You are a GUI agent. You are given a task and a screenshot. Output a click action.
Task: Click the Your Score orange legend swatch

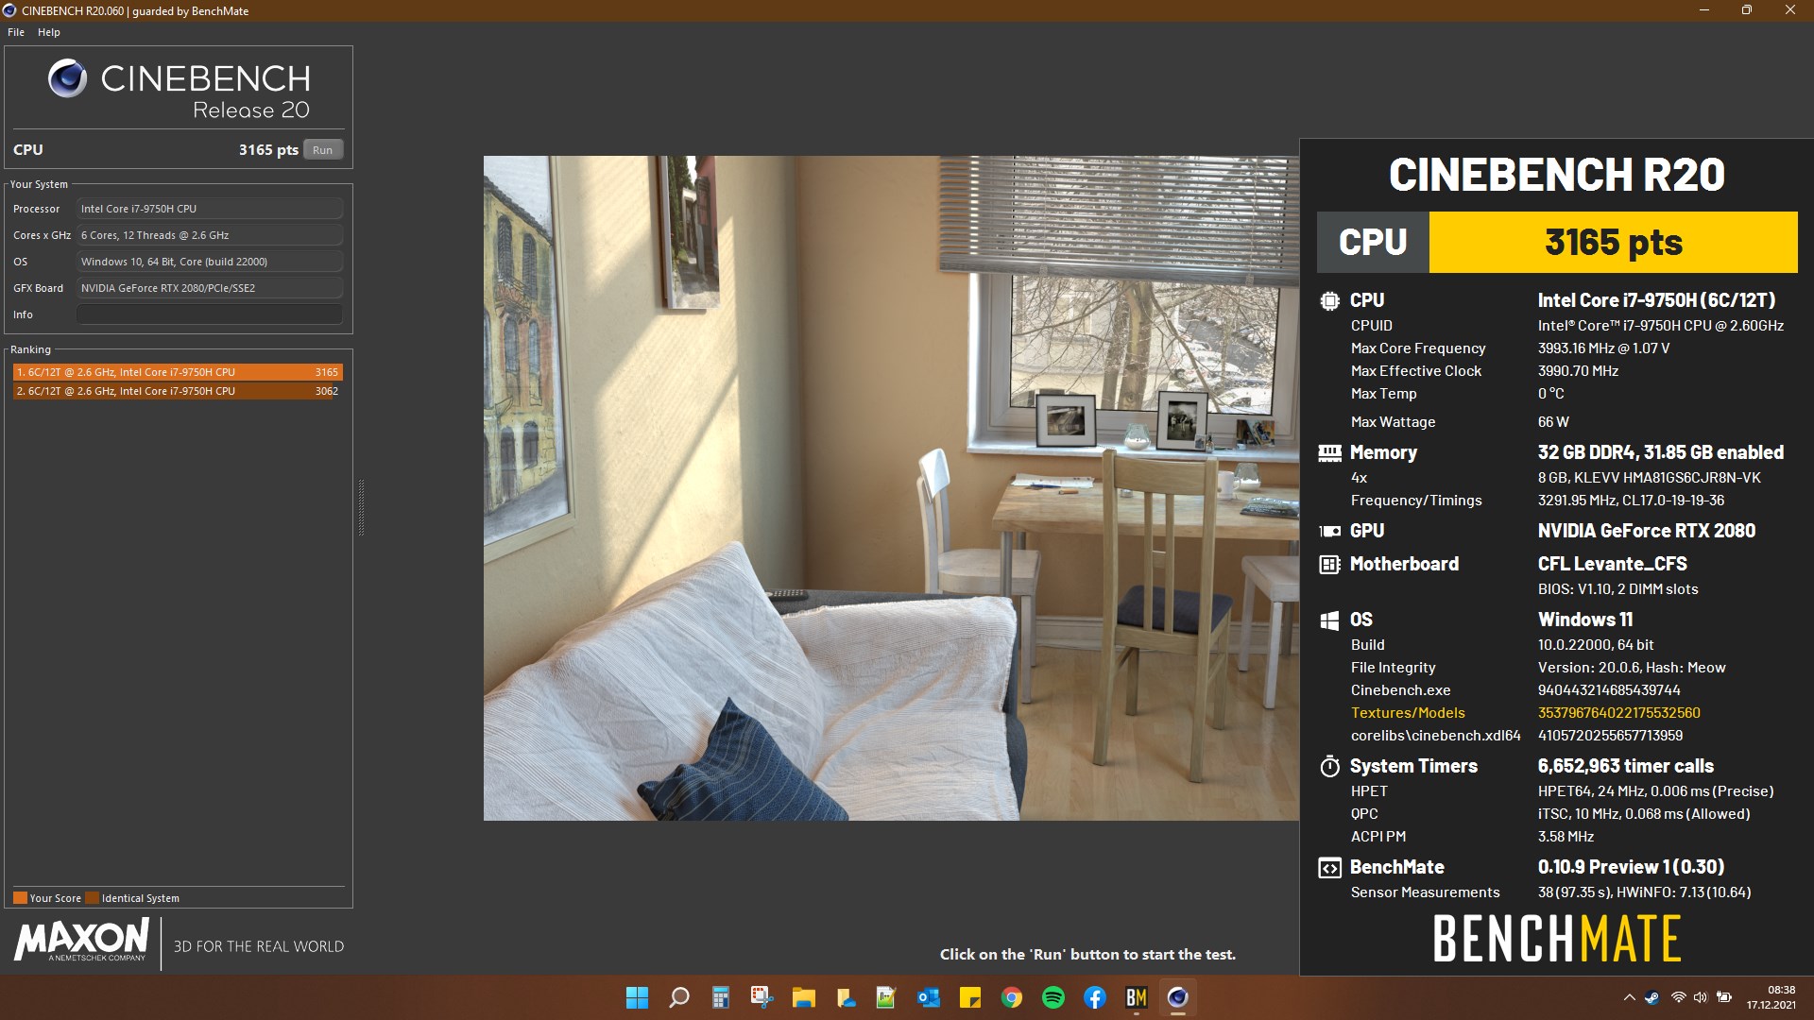[x=20, y=898]
